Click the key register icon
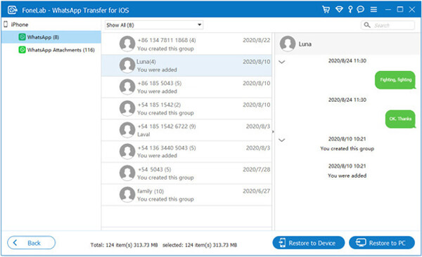The height and width of the screenshot is (257, 422). coord(350,10)
